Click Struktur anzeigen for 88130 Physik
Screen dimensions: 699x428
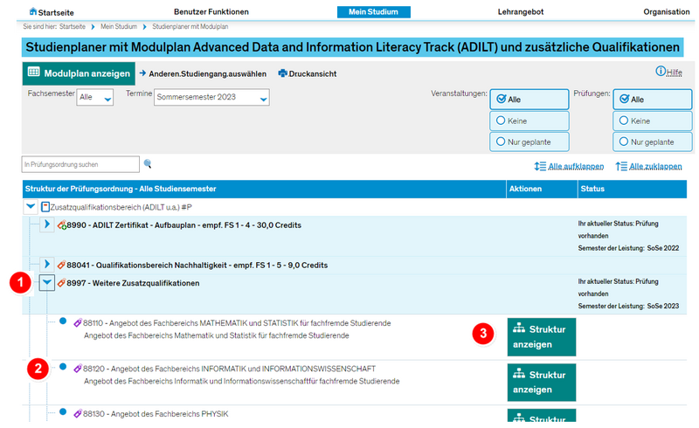[x=542, y=416]
